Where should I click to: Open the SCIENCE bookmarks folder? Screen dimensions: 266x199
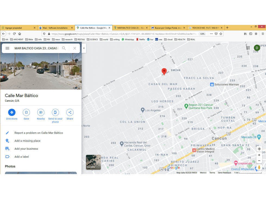92,39
